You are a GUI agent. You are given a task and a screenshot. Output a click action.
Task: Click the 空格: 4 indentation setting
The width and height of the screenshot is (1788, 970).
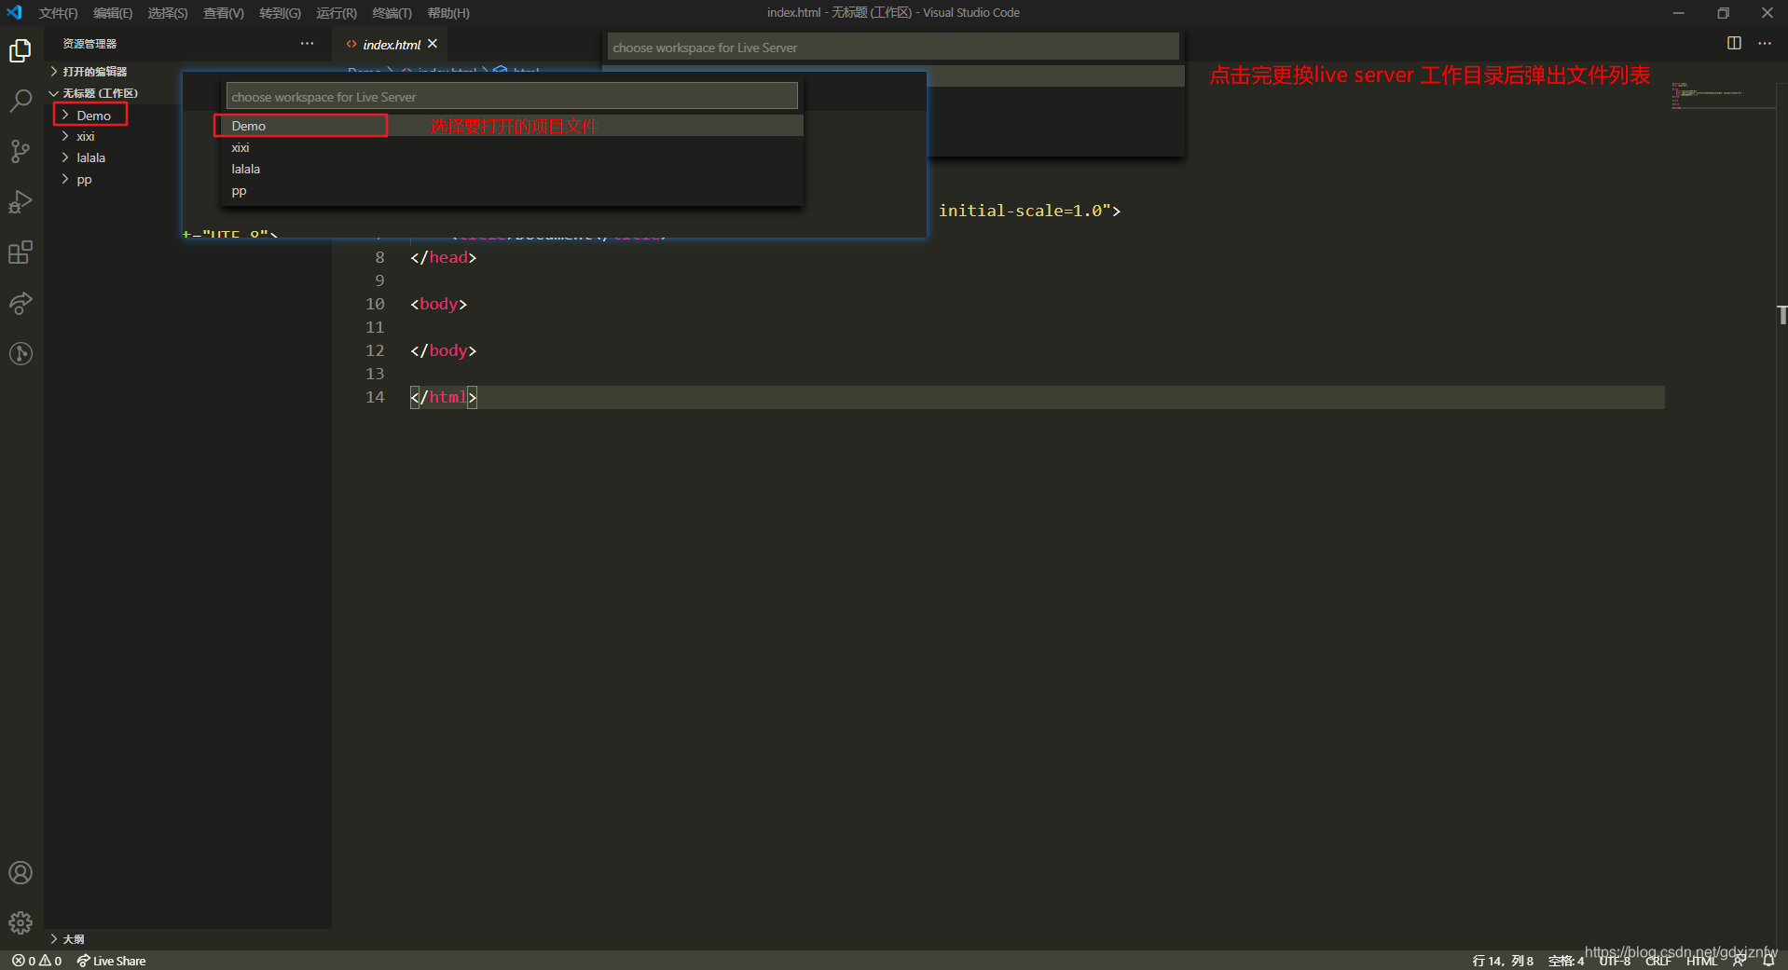1565,961
